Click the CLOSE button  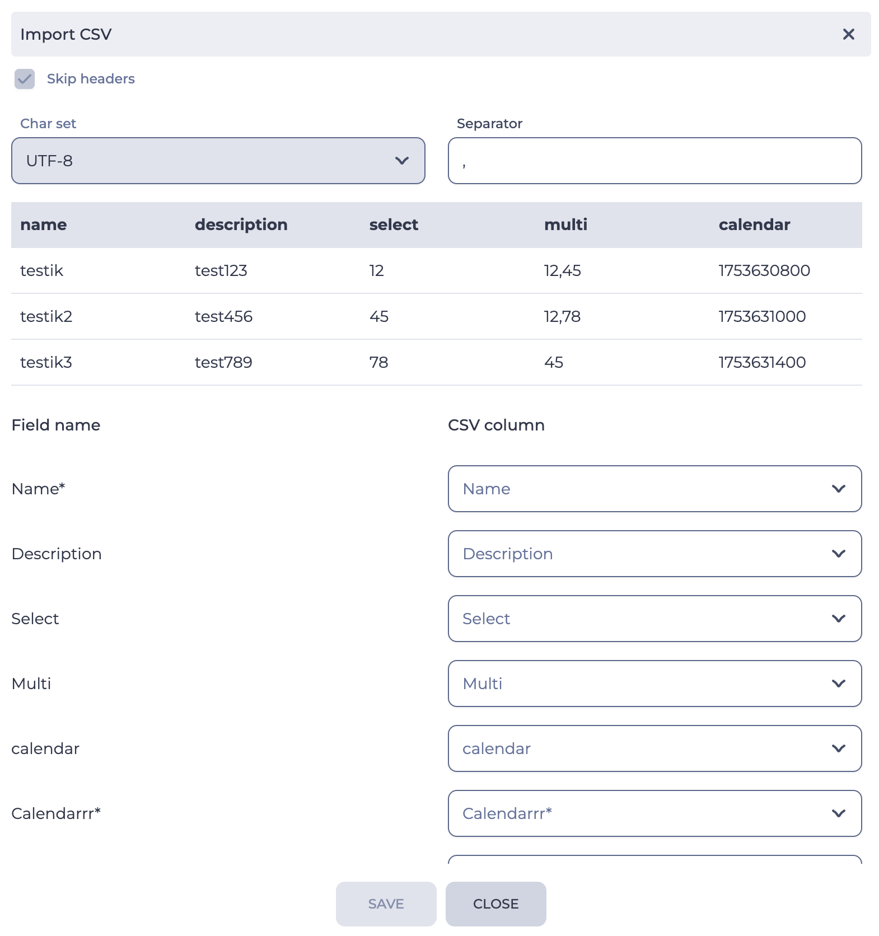click(x=496, y=904)
